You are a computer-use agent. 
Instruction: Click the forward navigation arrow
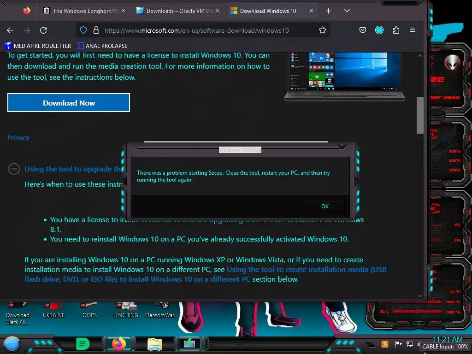(27, 30)
